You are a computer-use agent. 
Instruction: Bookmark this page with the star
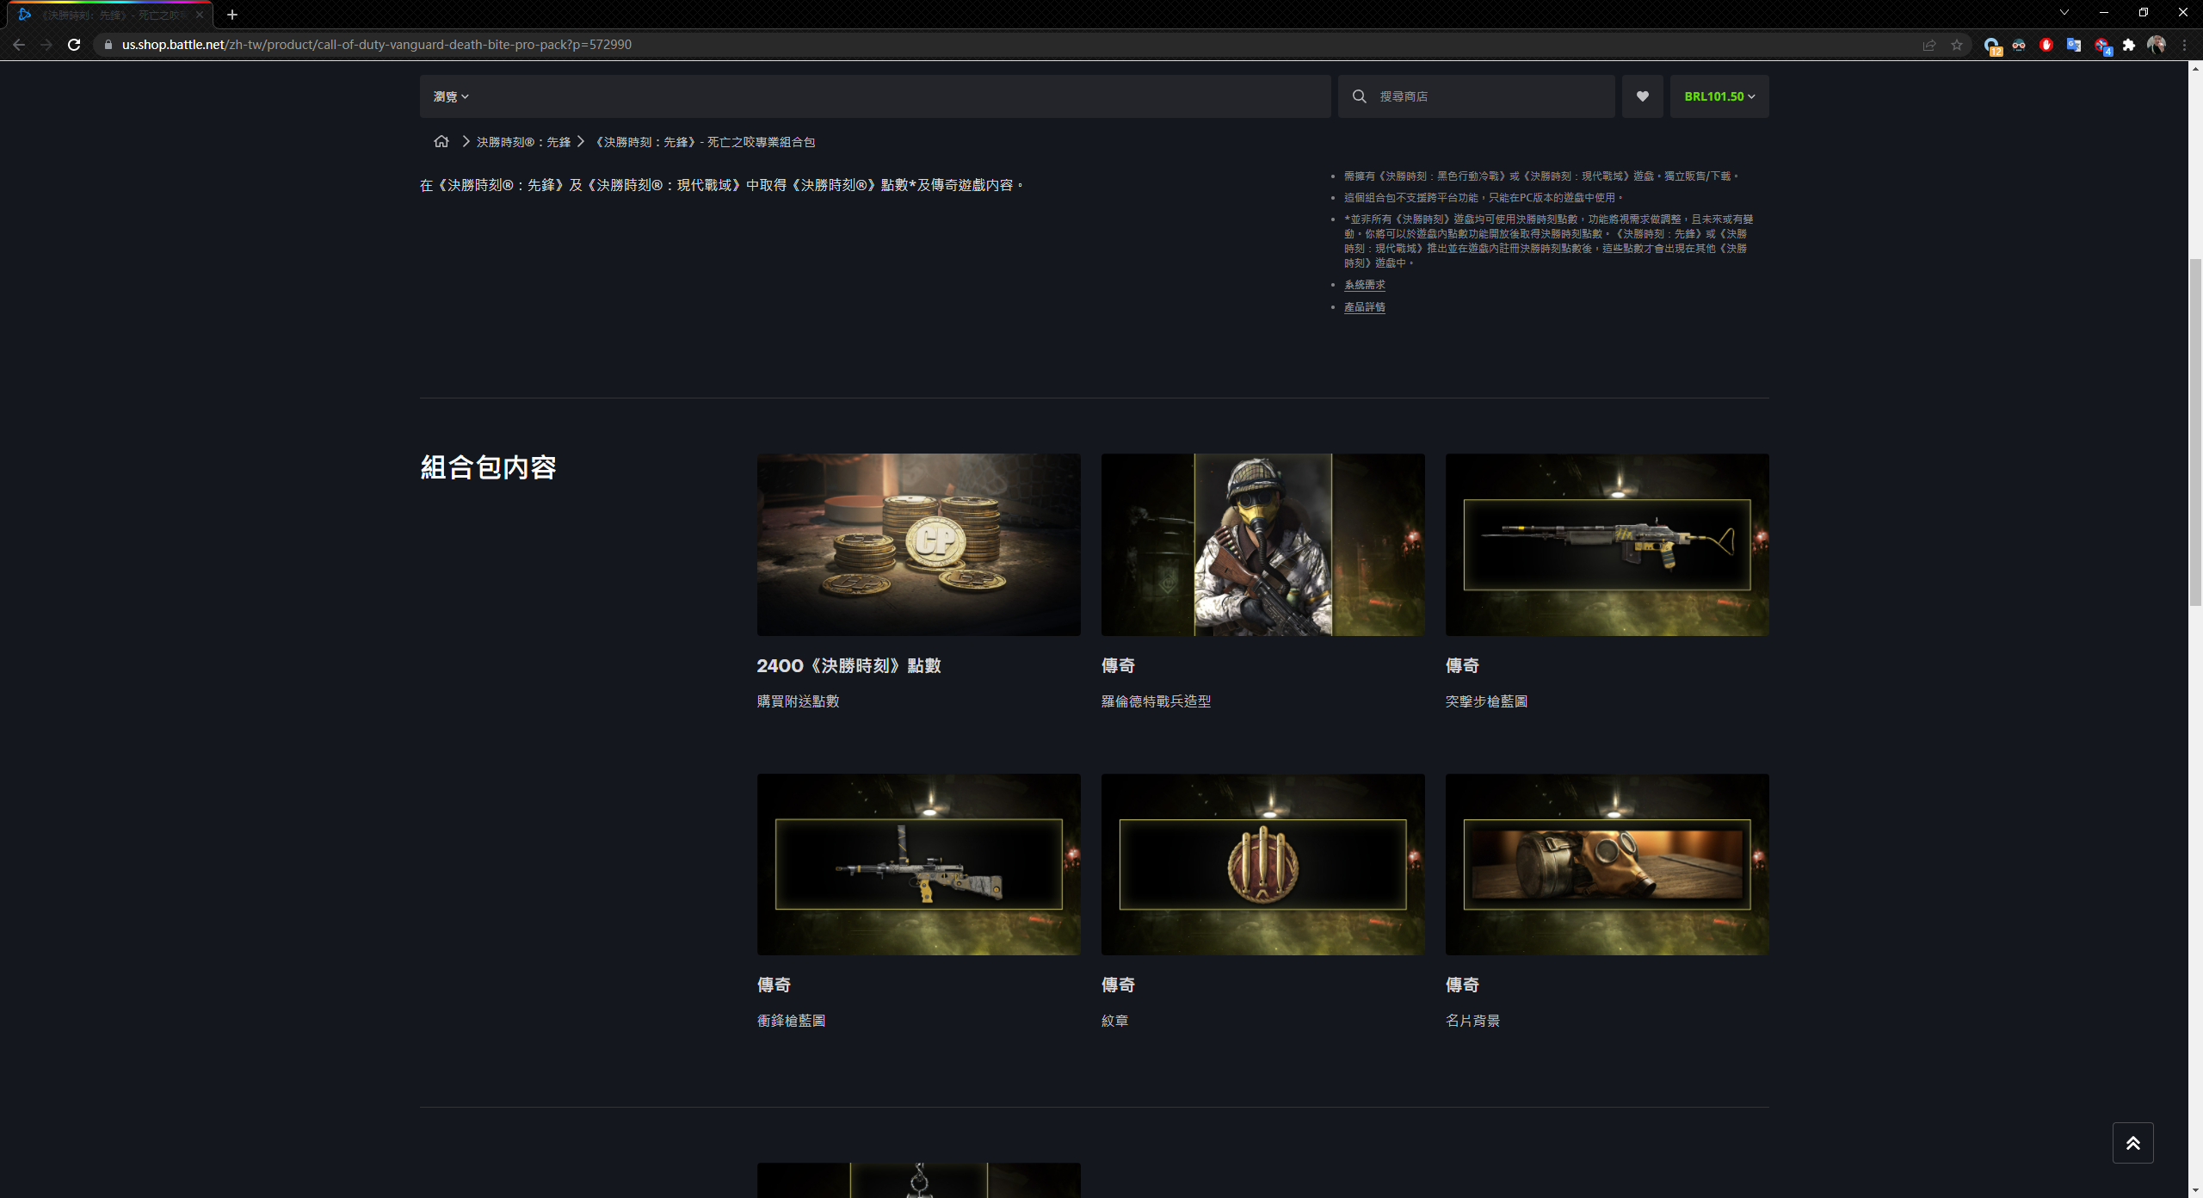(x=1957, y=45)
